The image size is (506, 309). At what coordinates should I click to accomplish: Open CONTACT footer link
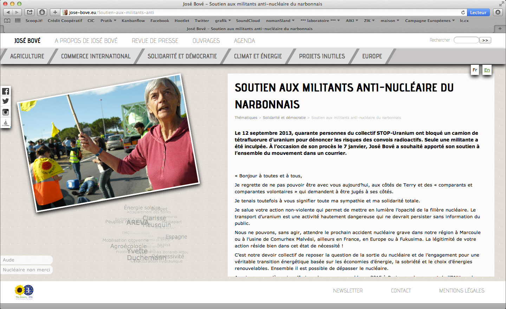[401, 291]
